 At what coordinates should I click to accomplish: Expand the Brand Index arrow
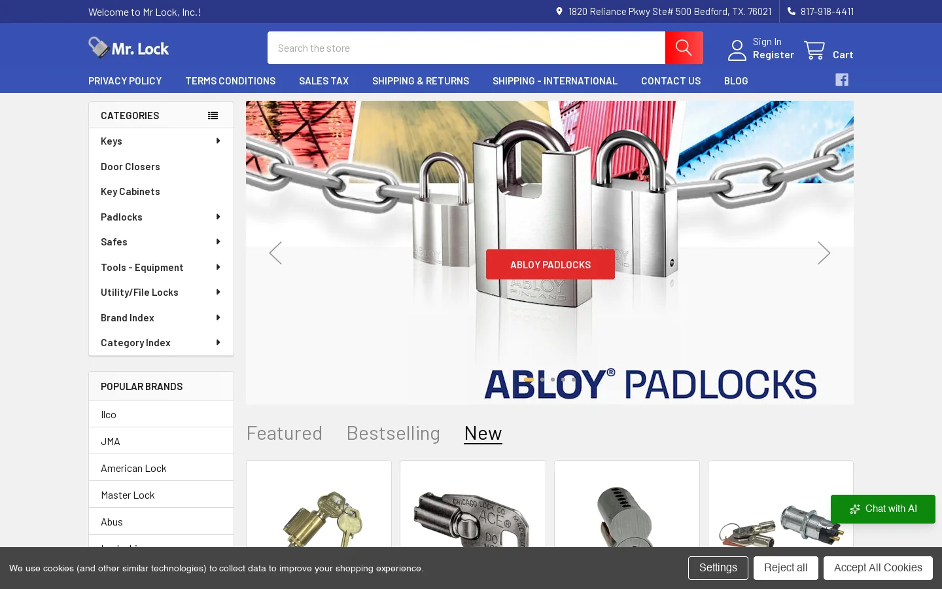(218, 317)
